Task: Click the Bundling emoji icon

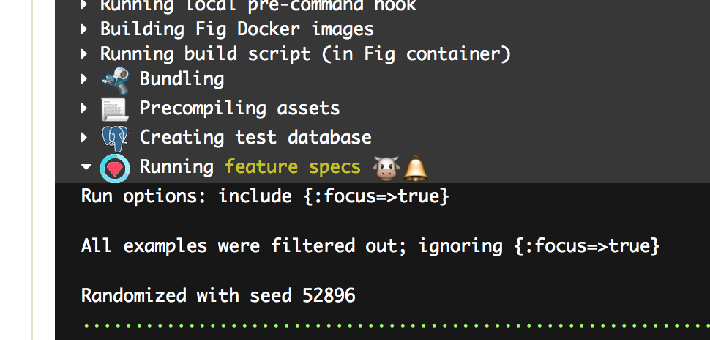Action: (115, 79)
